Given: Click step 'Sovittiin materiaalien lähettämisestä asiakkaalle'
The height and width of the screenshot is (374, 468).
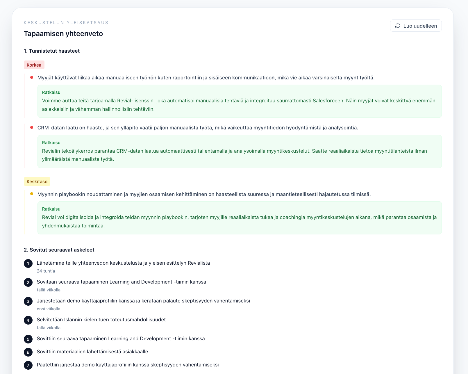Looking at the screenshot, I should point(92,352).
